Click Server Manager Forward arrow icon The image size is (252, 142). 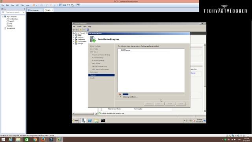77,30
